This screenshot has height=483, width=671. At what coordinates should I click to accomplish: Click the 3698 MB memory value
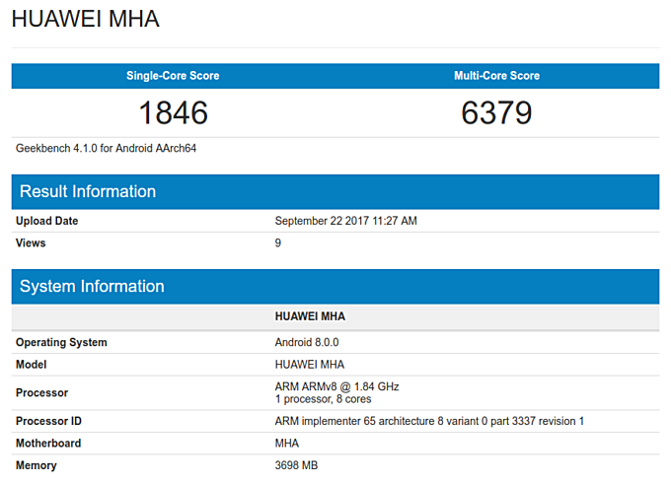point(296,465)
